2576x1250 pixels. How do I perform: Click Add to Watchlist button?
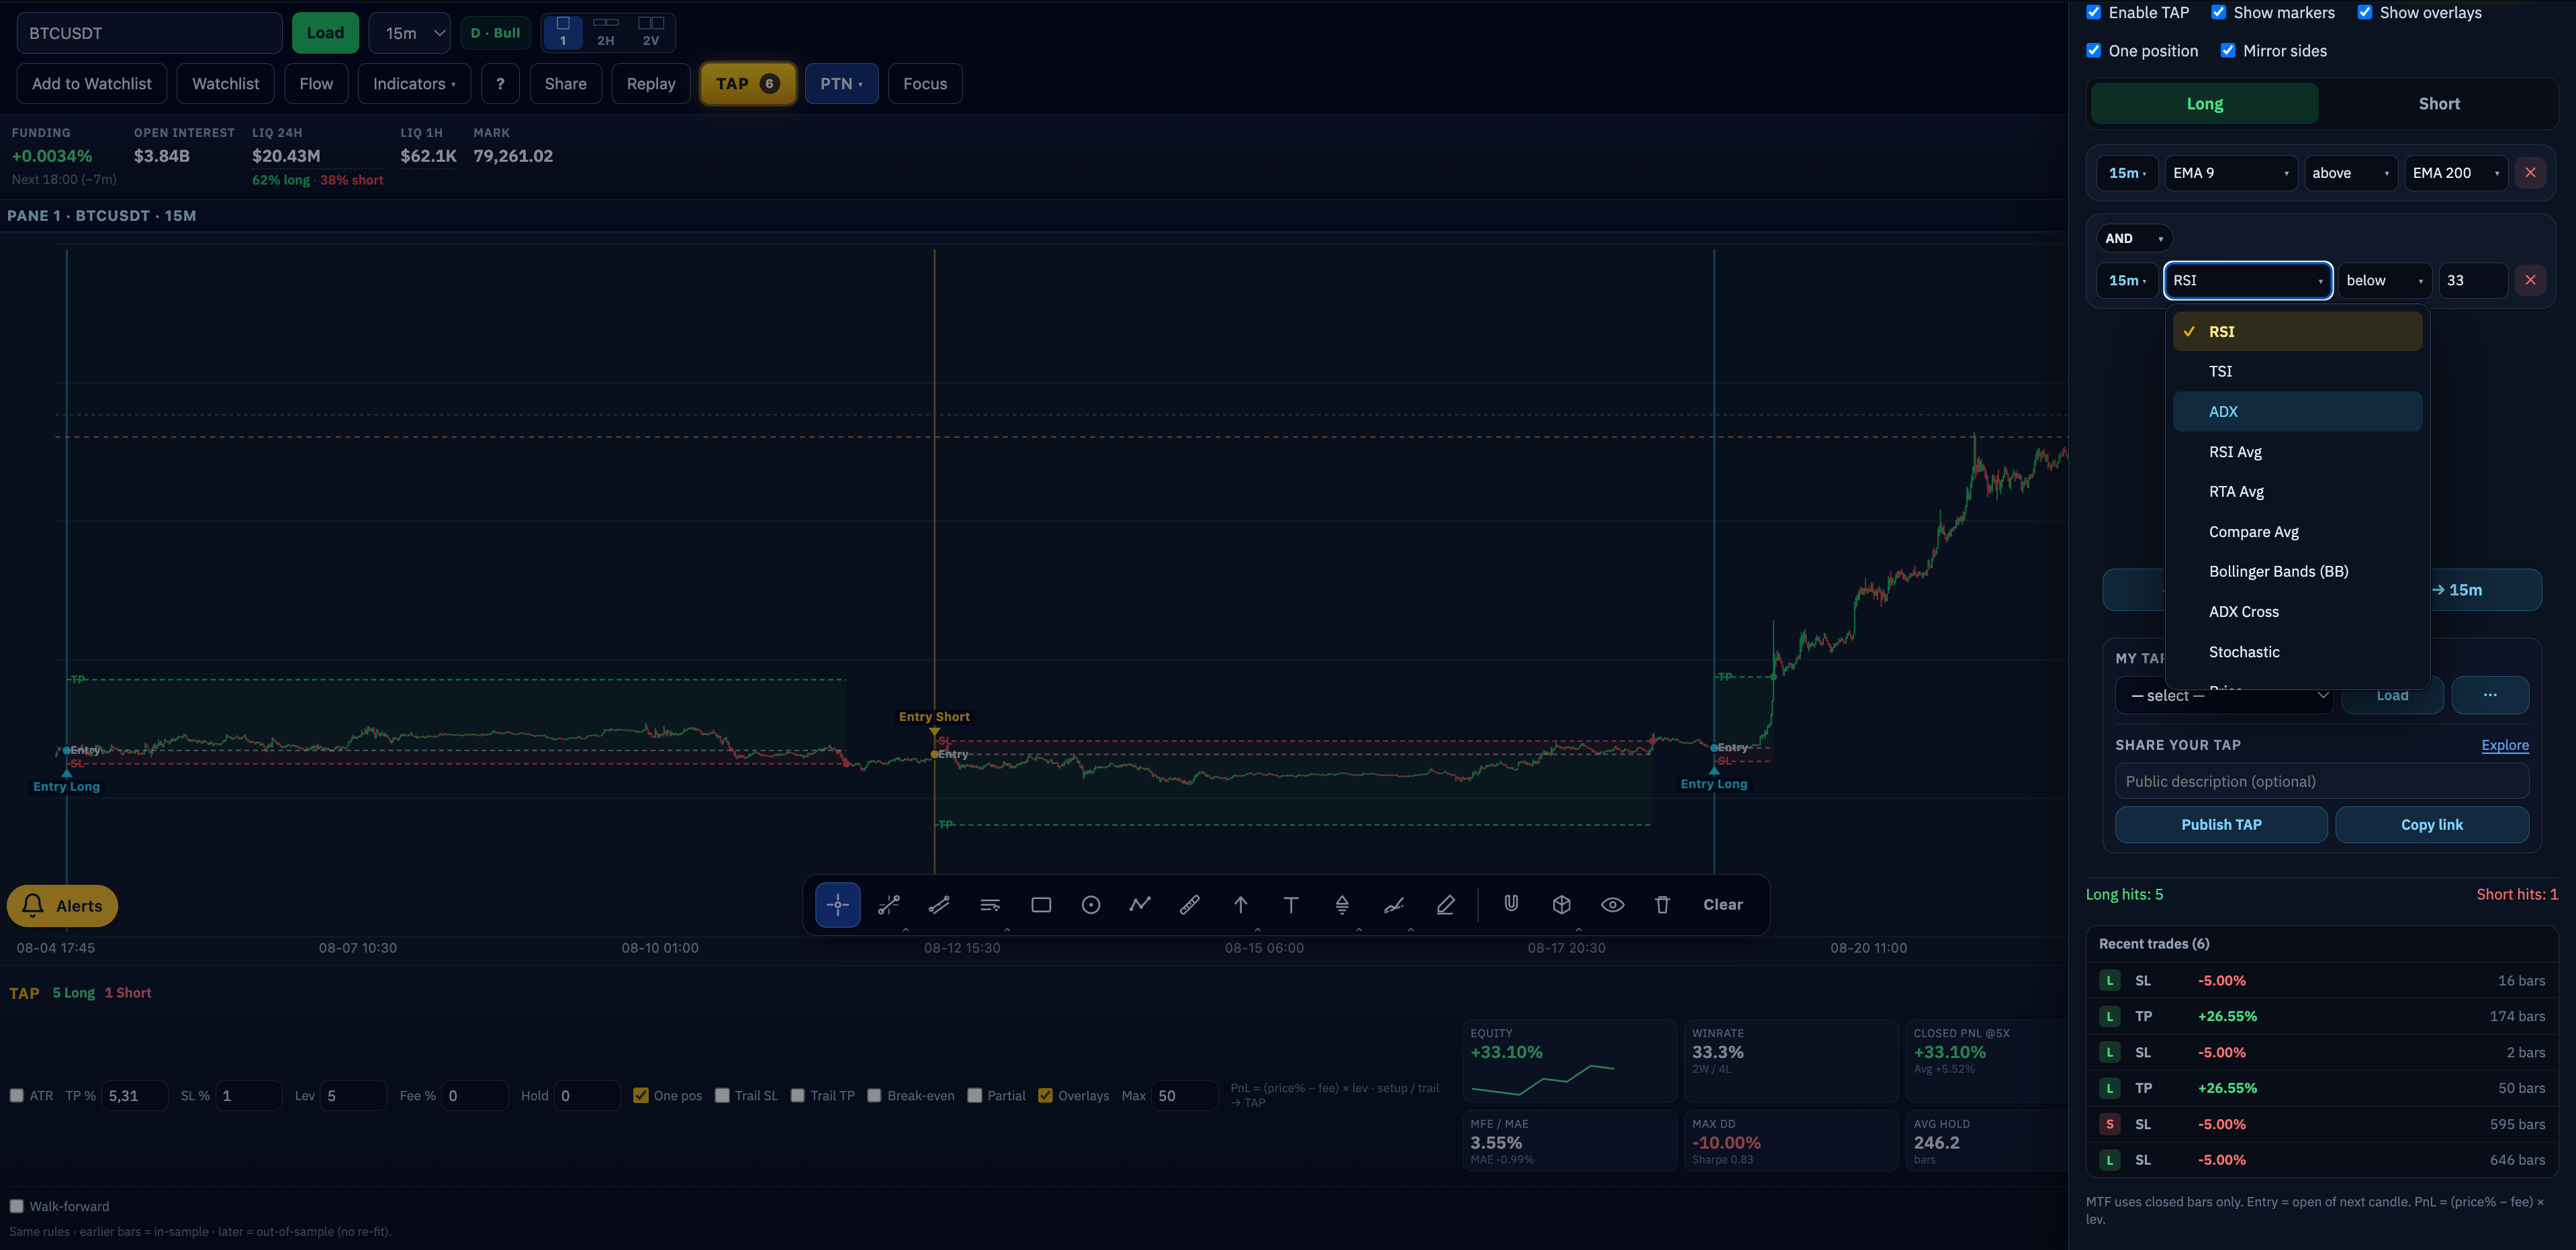[x=92, y=84]
